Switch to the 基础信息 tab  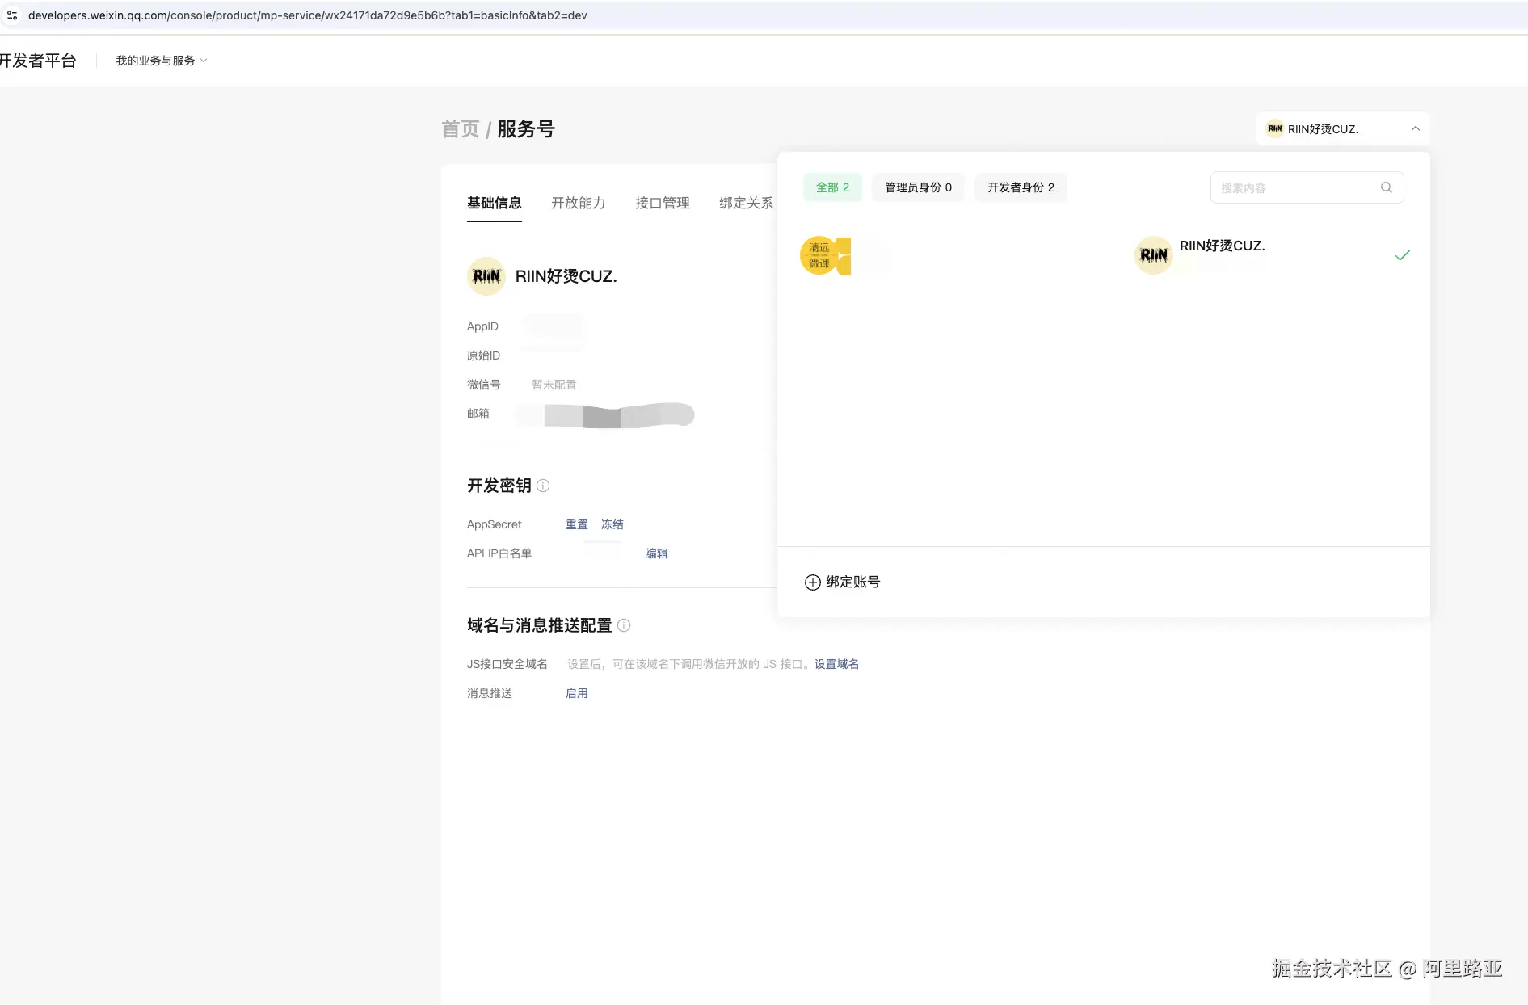495,203
